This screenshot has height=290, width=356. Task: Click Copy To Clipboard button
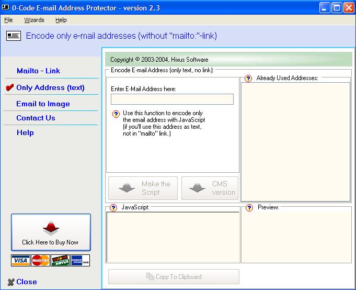tap(174, 276)
